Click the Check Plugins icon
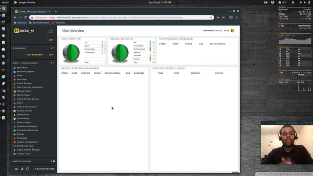This screenshot has width=313, height=176. coord(14,95)
